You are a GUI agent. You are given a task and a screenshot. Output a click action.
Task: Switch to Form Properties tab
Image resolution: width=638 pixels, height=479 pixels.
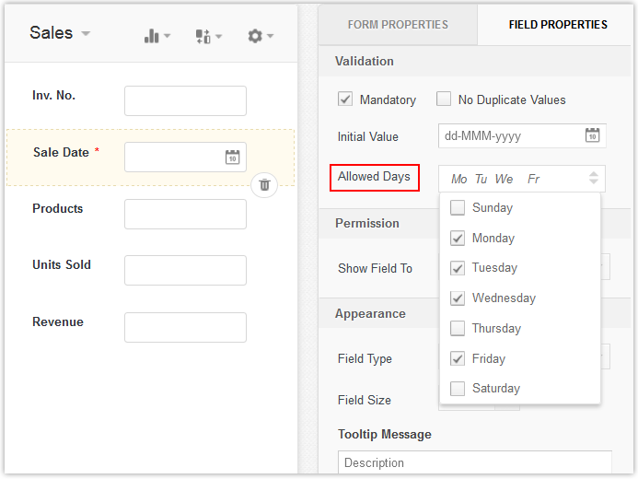coord(398,25)
